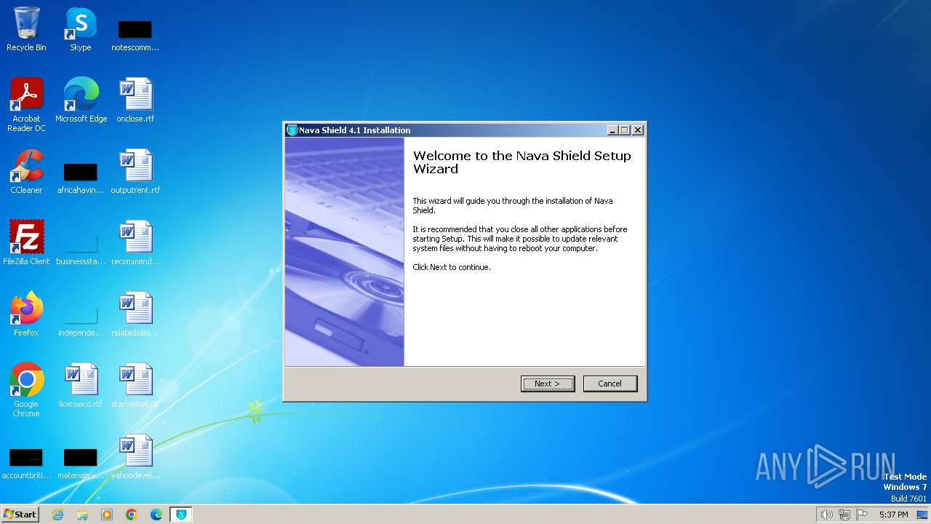Click the 'Welcome to the Nava Shield Setup Wizard' heading

[x=522, y=162]
